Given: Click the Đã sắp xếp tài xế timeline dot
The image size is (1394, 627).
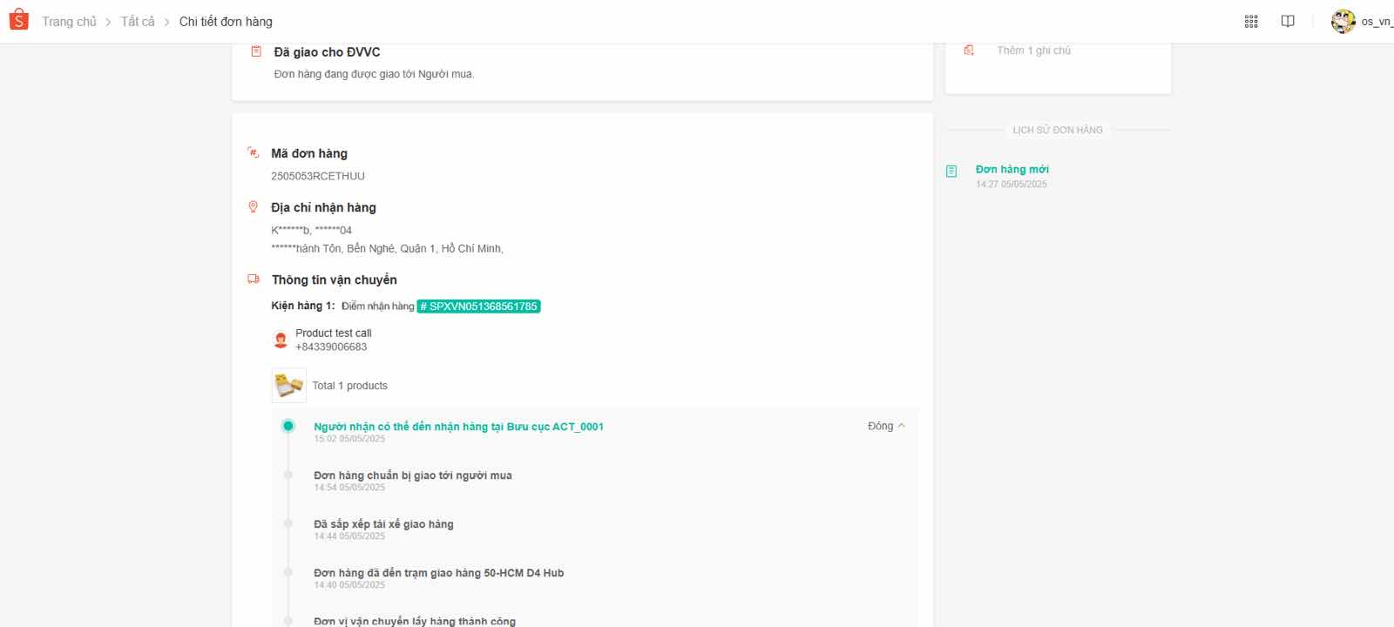Looking at the screenshot, I should 288,523.
